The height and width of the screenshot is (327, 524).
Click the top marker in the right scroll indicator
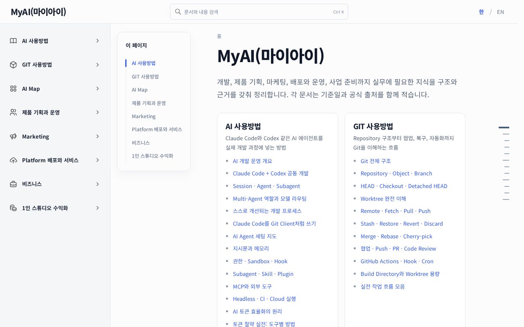pos(504,128)
